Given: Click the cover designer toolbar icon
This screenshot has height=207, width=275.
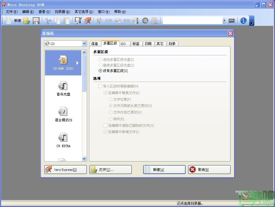Looking at the screenshot, I should point(154,21).
